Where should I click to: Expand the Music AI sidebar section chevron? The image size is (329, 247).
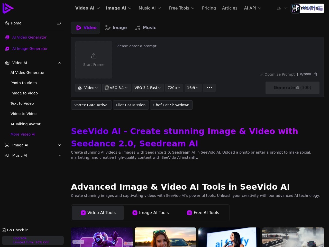pyautogui.click(x=60, y=155)
